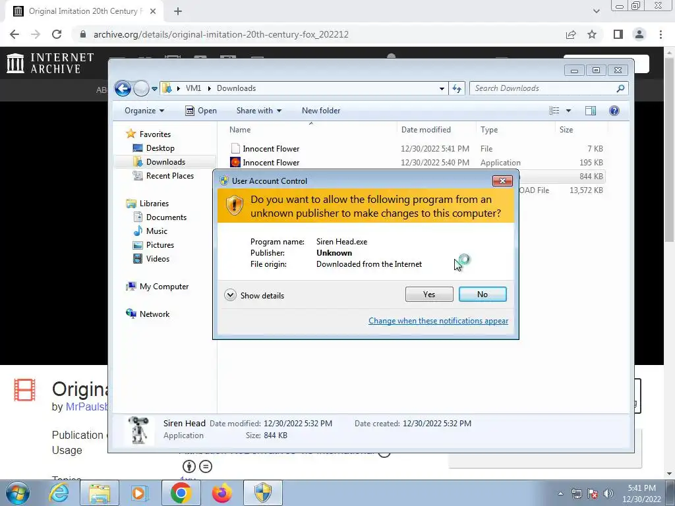This screenshot has height=506, width=675.
Task: Select Downloads in navigation pane
Action: click(160, 162)
